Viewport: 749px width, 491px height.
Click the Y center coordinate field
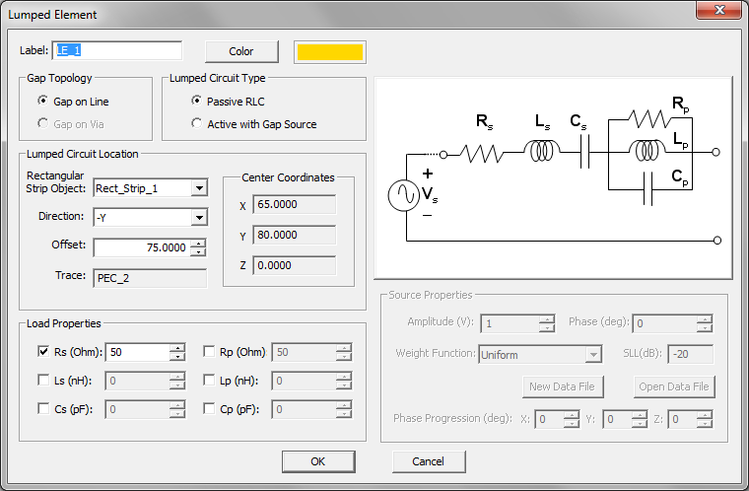pos(295,236)
